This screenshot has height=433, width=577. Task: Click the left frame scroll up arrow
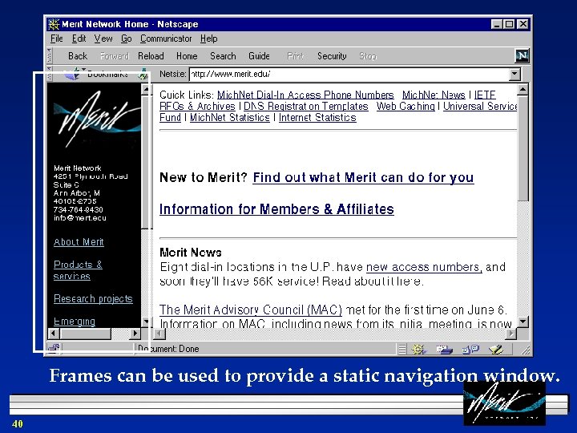[x=146, y=90]
